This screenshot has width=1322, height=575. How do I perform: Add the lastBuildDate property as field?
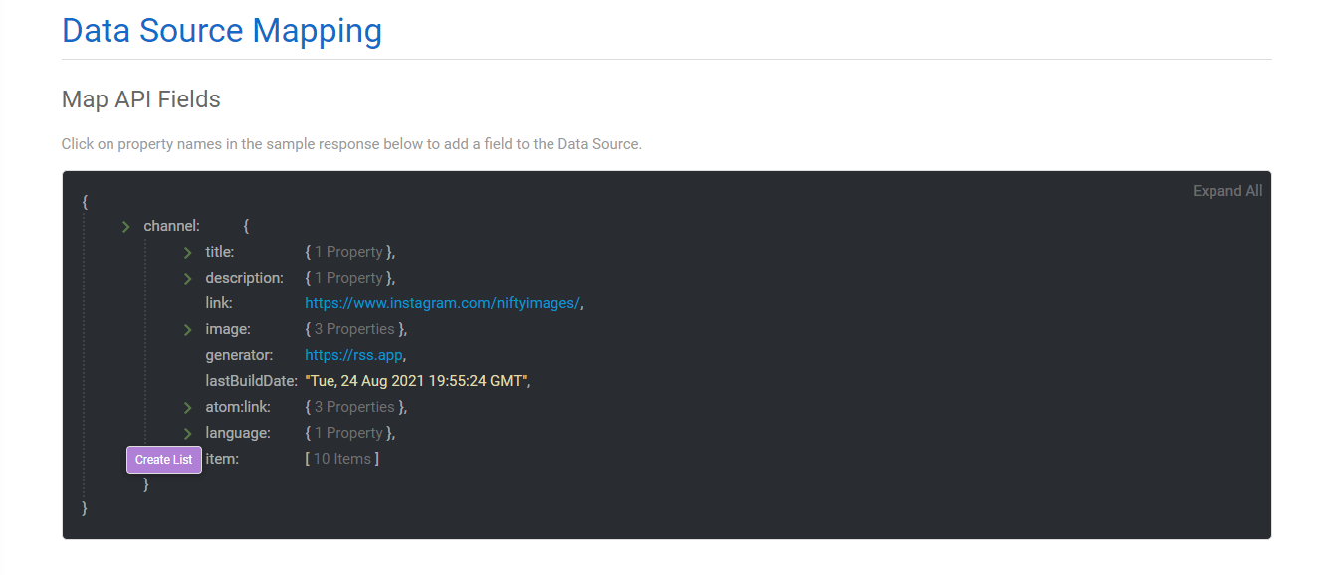pyautogui.click(x=251, y=381)
